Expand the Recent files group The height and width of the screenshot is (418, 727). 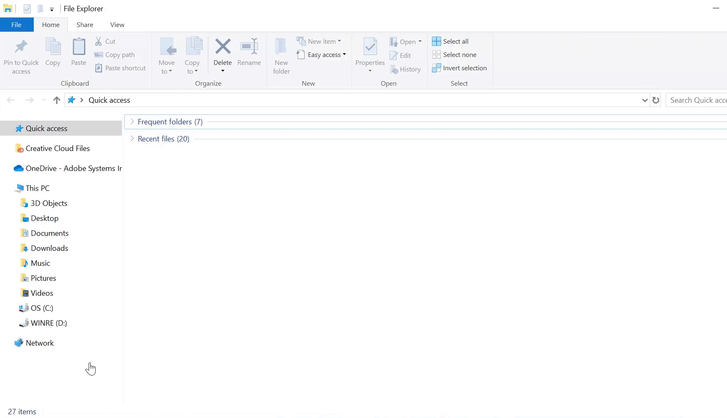(132, 139)
